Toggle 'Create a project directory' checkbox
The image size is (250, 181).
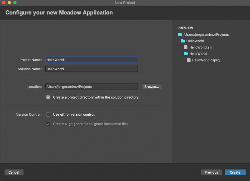click(48, 97)
